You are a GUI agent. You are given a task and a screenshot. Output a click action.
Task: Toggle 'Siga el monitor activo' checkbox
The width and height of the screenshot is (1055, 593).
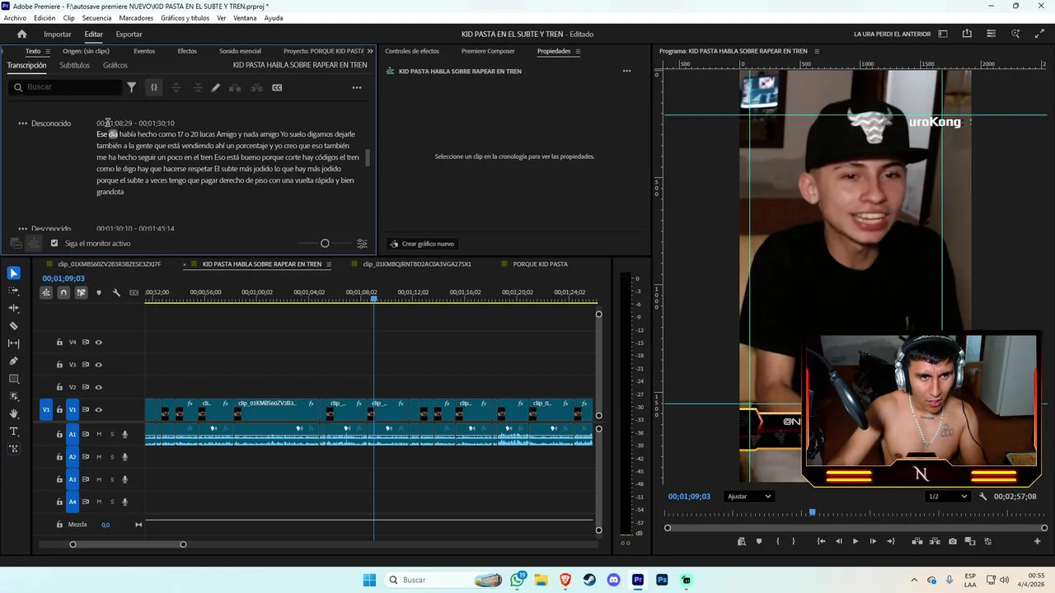click(54, 244)
